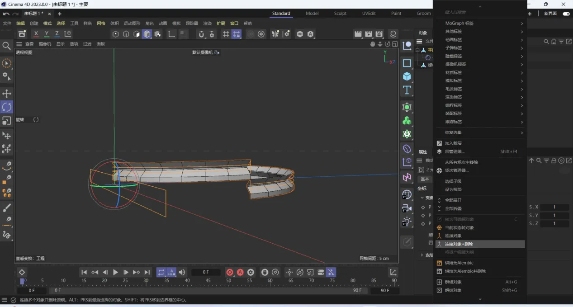
Task: Activate the Rotate tool in left toolbar
Action: click(7, 107)
